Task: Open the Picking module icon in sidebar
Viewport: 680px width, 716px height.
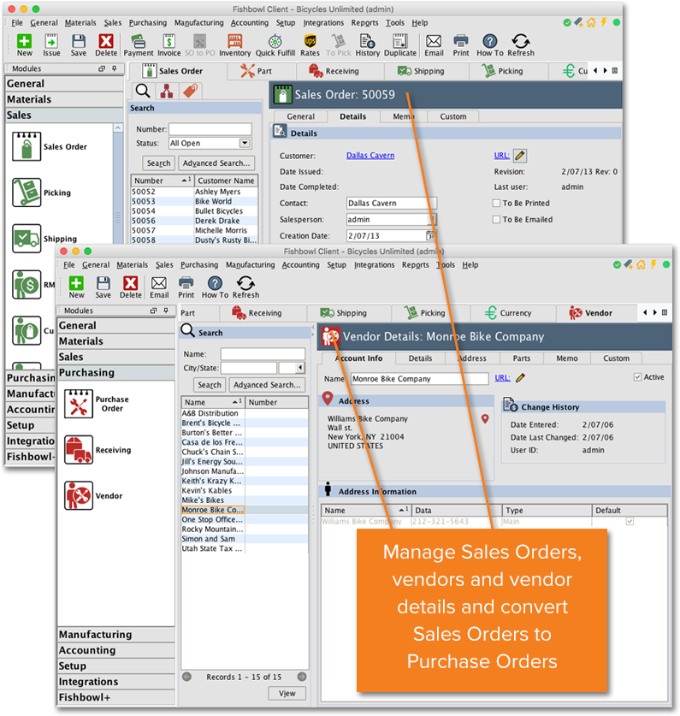Action: 27,192
